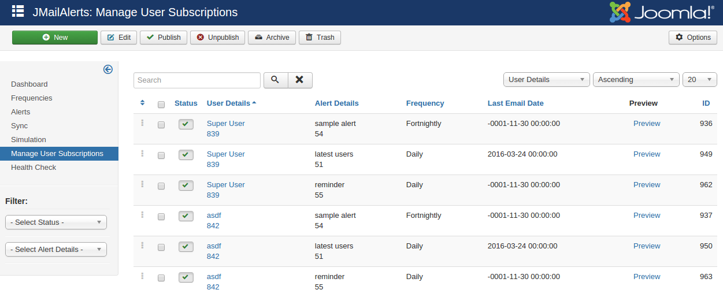Sort by ordering arrows column header
Viewport: 723px width, 297px height.
click(143, 103)
